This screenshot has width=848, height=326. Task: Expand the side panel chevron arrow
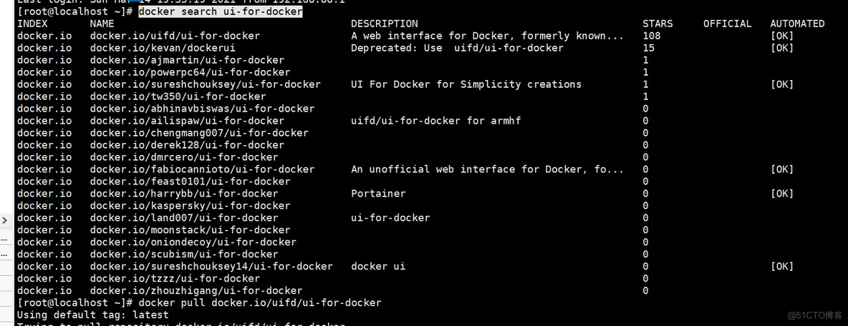click(4, 220)
